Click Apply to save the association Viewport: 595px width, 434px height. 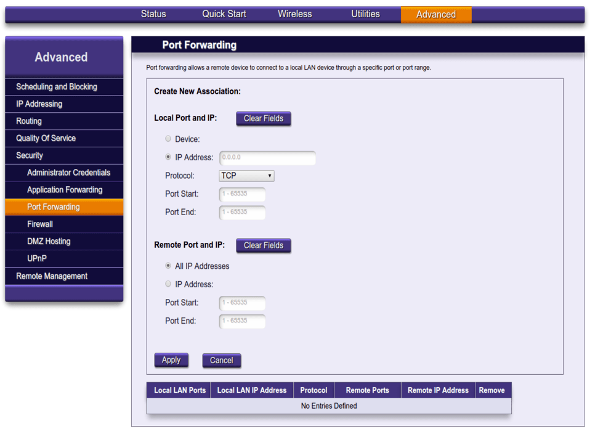pos(171,360)
